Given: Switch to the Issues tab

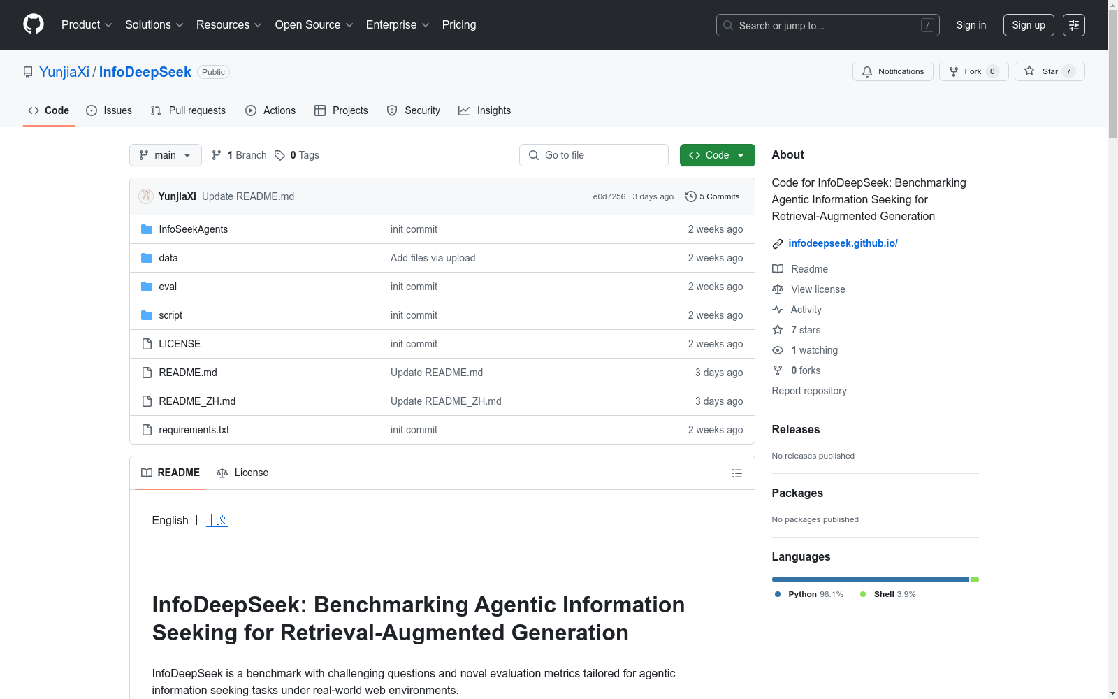Looking at the screenshot, I should (109, 110).
